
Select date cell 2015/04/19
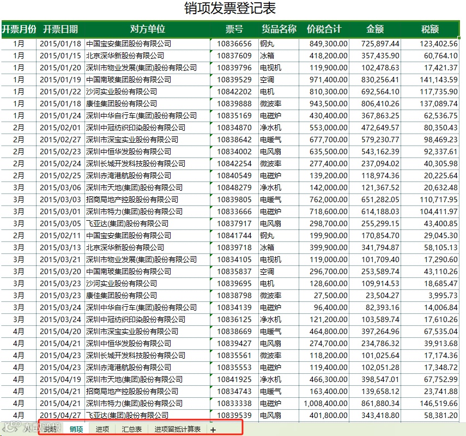(x=60, y=379)
